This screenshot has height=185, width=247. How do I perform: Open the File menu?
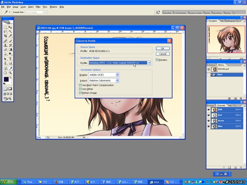3,7
